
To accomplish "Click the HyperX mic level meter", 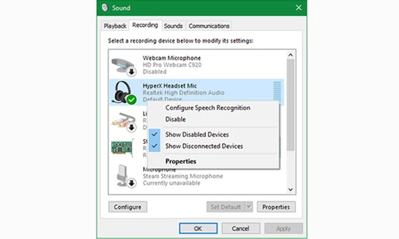I will tap(277, 91).
